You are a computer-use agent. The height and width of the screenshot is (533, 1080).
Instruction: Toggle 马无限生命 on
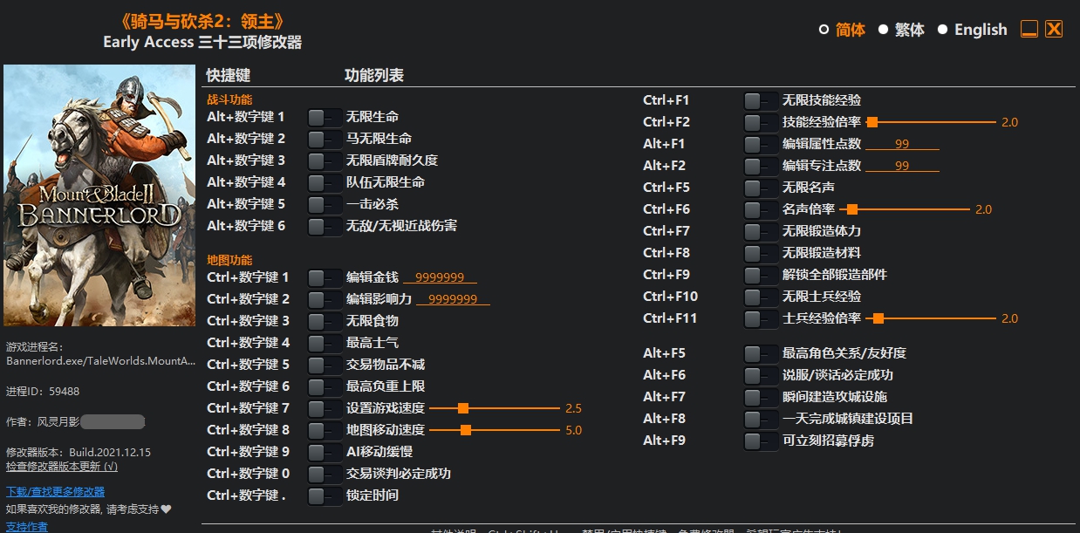coord(325,138)
